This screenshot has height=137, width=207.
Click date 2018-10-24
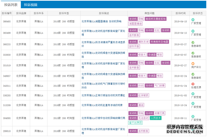180,105
